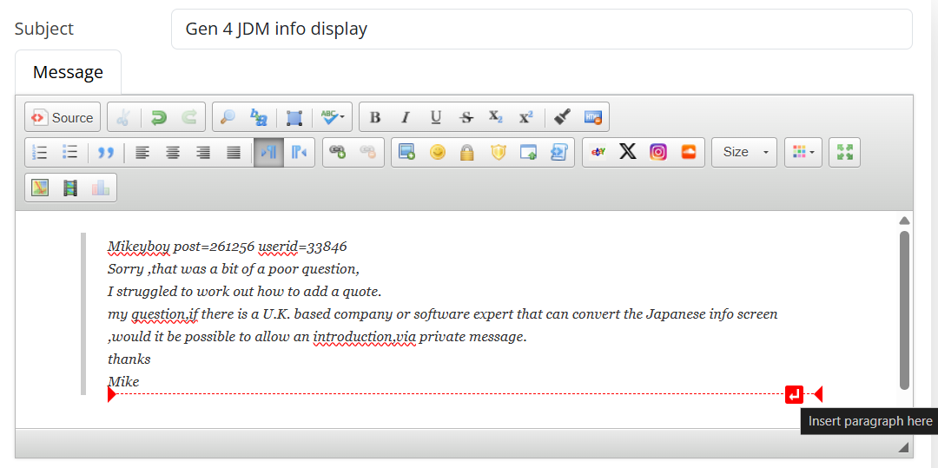
Task: Open the Find tool
Action: [x=228, y=118]
